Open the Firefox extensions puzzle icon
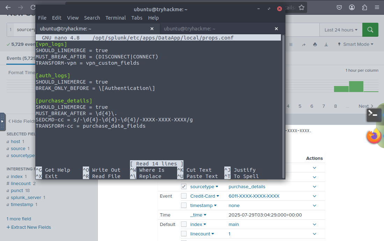The height and width of the screenshot is (241, 384). 364,7
